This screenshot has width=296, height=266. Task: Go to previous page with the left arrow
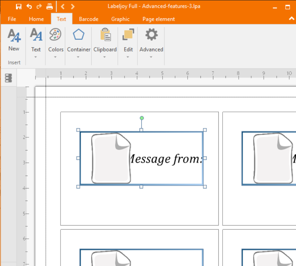tap(63, 6)
